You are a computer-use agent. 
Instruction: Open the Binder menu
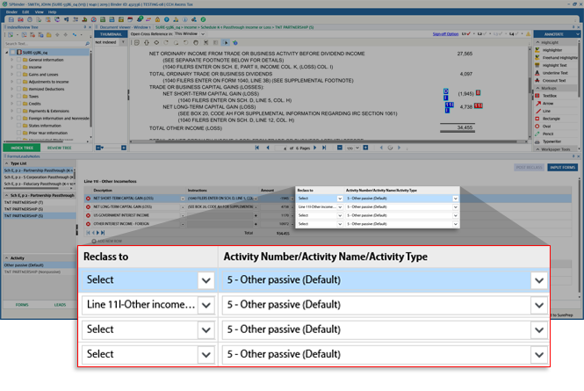11,12
